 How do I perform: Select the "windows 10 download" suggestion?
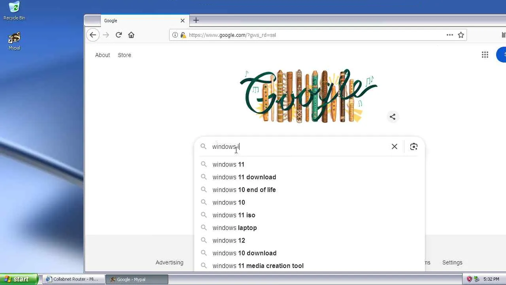click(310, 253)
